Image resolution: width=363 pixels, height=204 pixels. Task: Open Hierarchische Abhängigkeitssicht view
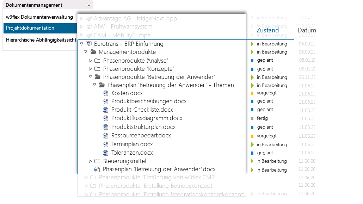pos(41,40)
